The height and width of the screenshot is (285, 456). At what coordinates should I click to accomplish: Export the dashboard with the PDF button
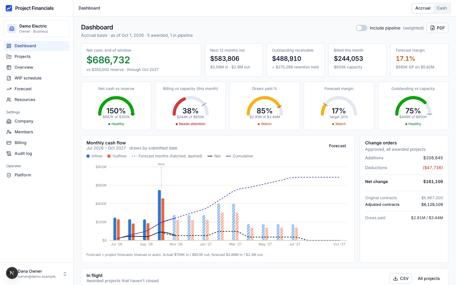coord(437,28)
